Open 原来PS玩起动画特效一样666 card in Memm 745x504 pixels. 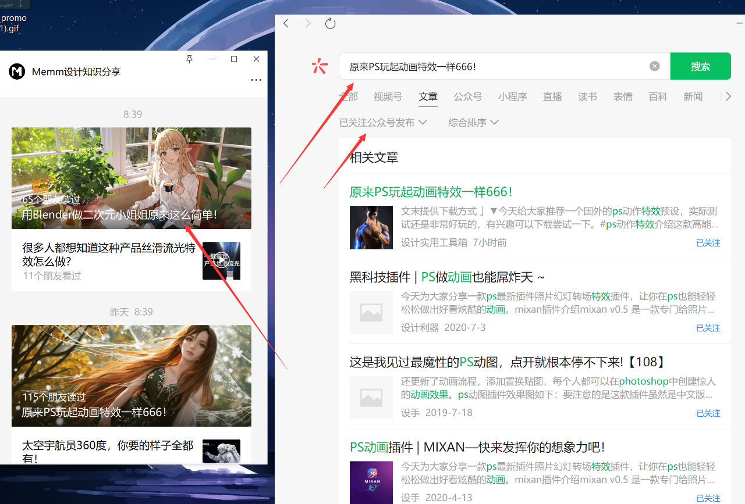[132, 376]
